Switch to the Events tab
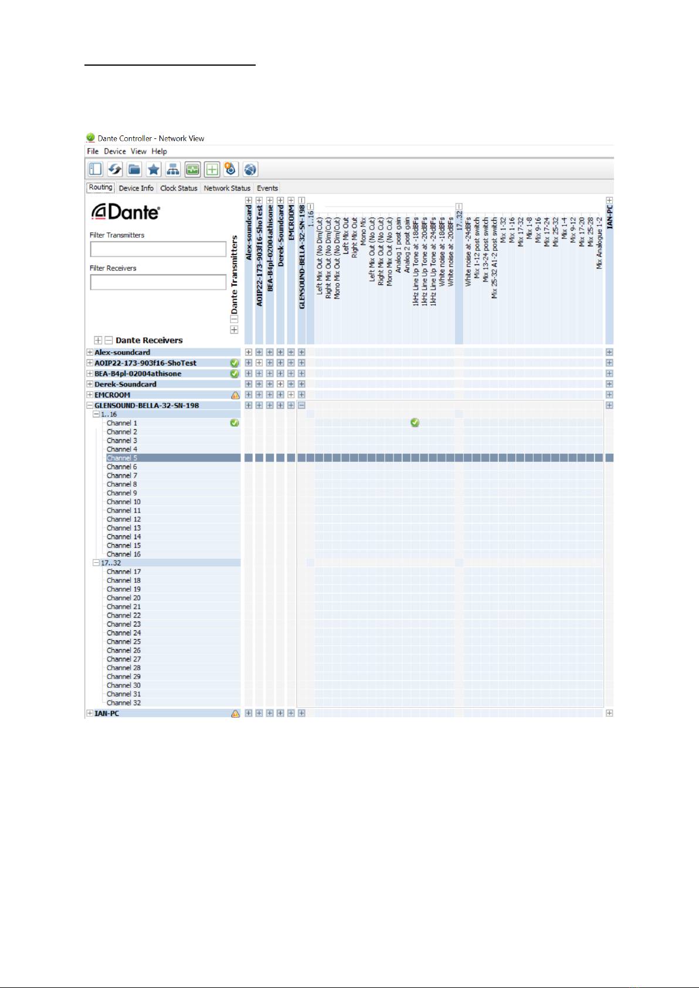 coord(267,188)
